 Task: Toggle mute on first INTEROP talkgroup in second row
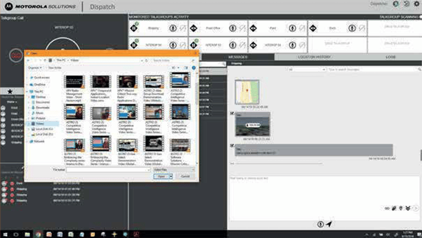(x=183, y=45)
